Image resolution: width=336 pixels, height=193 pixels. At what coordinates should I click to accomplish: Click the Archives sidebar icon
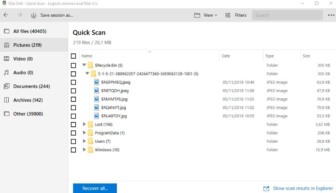point(7,100)
